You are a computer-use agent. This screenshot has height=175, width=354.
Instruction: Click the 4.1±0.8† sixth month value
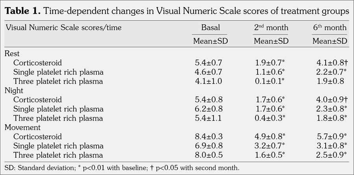pyautogui.click(x=332, y=62)
